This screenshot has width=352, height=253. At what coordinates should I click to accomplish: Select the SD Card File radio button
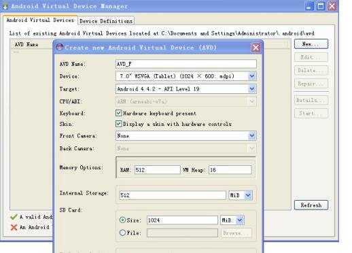click(x=122, y=233)
